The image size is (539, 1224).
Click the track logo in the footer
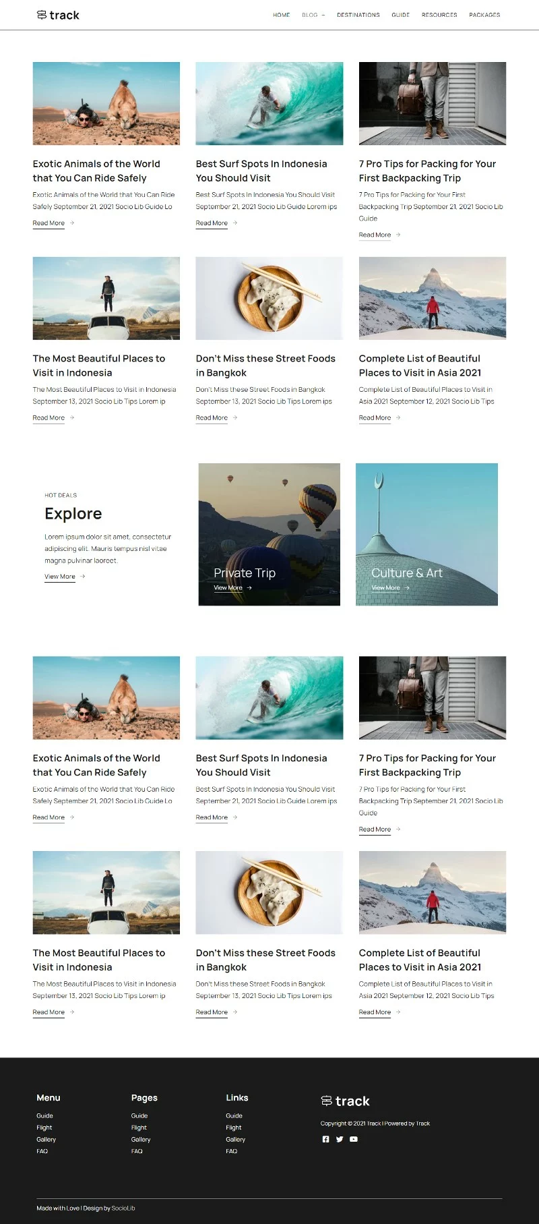point(345,1101)
